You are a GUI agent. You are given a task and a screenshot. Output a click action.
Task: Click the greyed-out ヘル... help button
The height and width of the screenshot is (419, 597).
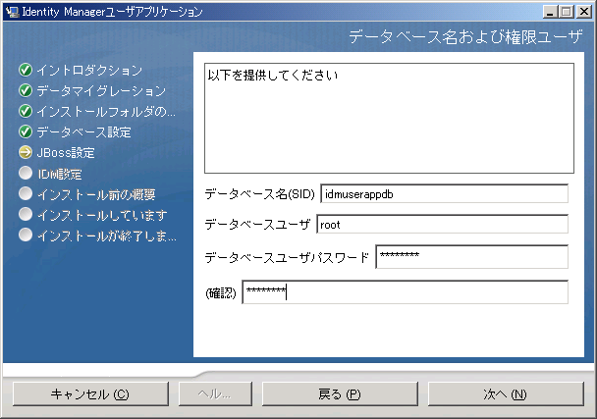point(215,393)
